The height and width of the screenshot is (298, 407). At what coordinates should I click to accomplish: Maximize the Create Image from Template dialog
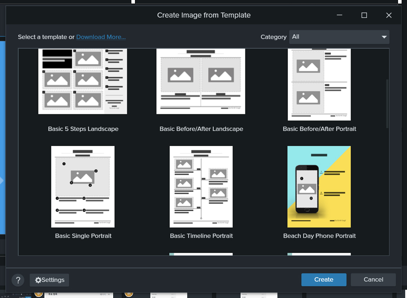pos(364,15)
